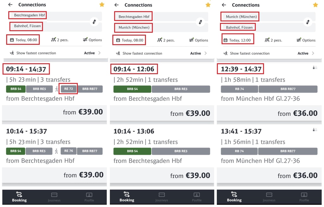The height and width of the screenshot is (207, 324).
Task: Open Today, 12:00 date time picker
Action: click(x=238, y=40)
